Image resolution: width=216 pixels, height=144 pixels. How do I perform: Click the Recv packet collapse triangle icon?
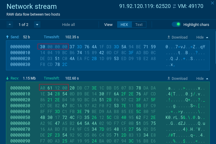[x=207, y=78]
